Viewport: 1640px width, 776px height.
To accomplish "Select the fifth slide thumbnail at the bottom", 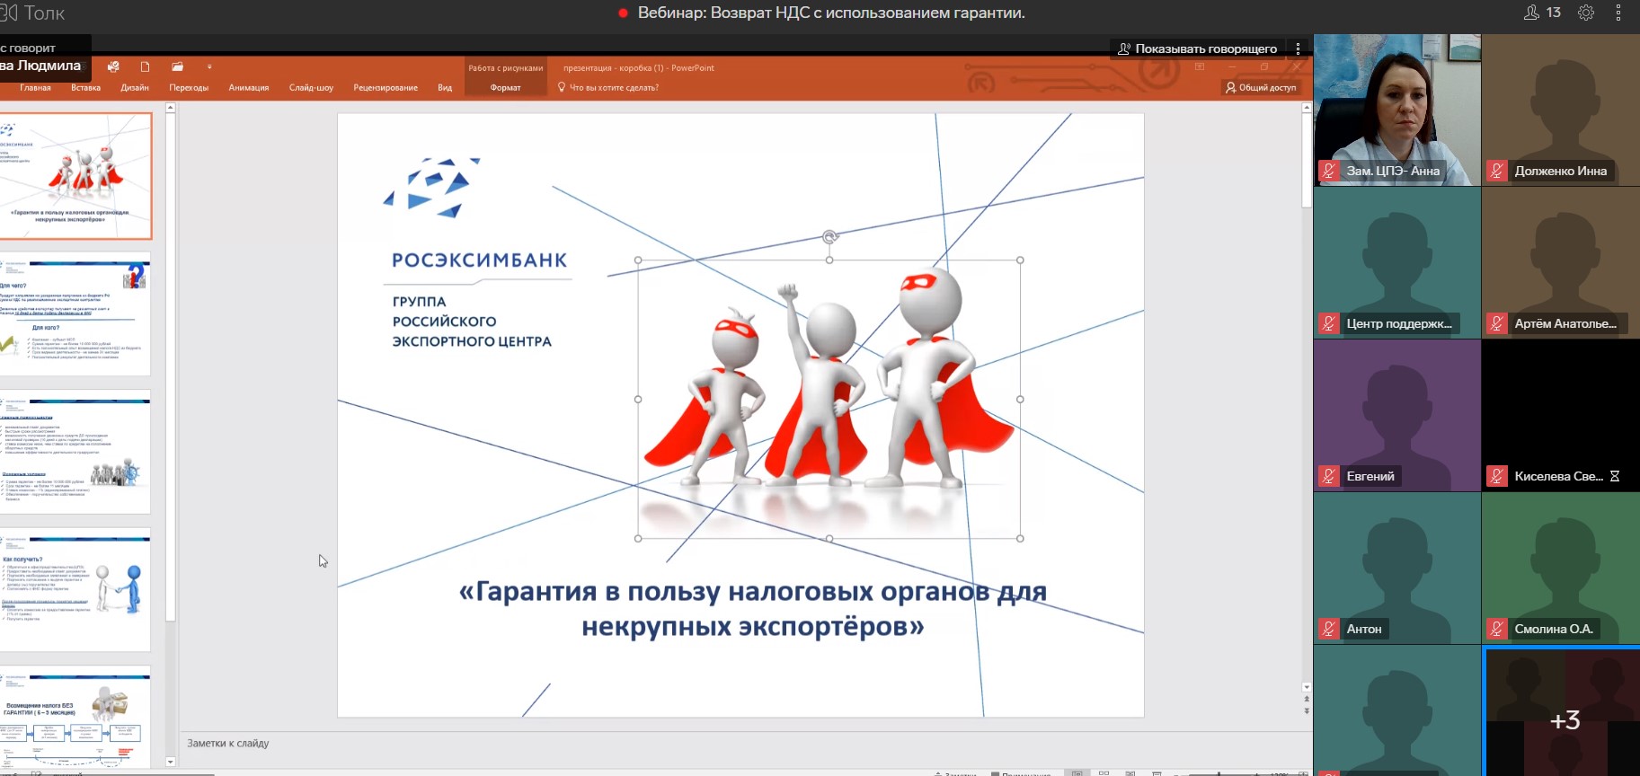I will pos(75,719).
